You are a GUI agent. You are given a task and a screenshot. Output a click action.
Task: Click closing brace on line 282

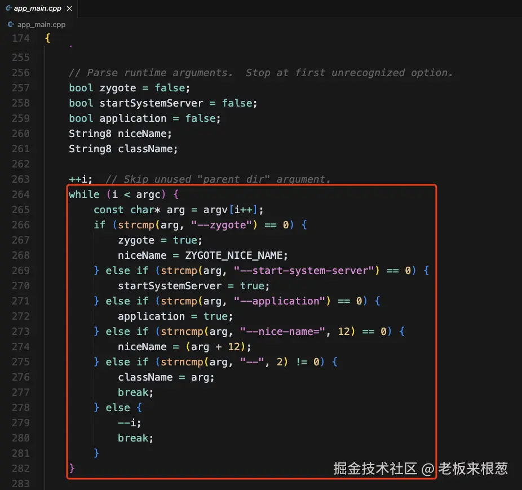72,469
